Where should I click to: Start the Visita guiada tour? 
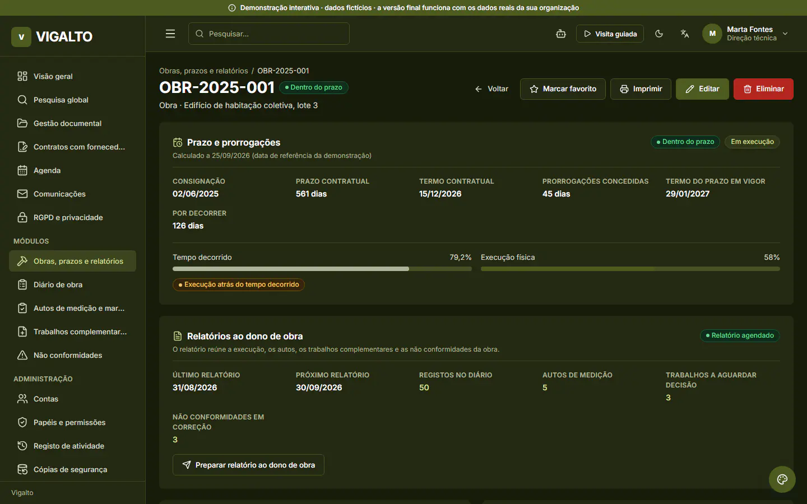[610, 34]
